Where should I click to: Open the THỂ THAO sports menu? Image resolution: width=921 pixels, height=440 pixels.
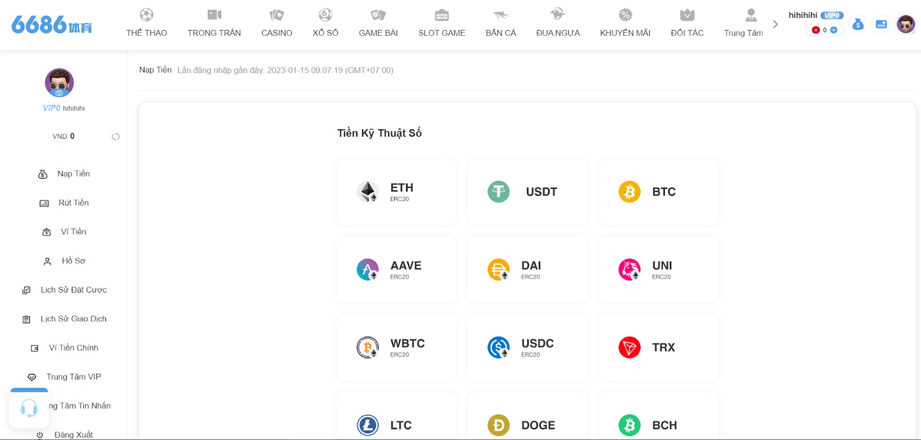[147, 24]
